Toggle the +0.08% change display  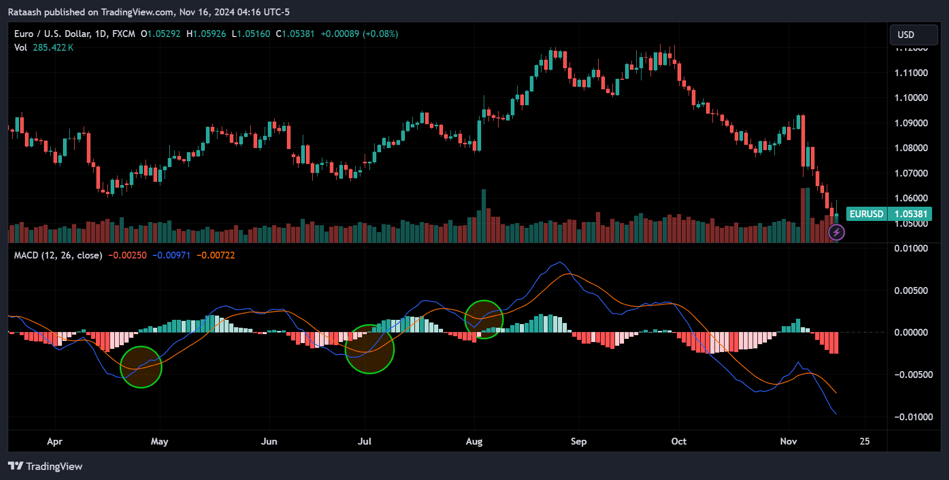[x=380, y=33]
